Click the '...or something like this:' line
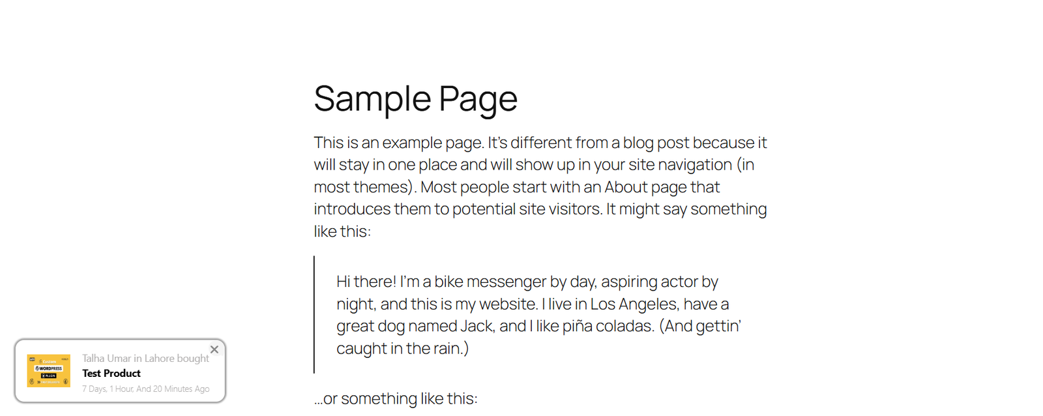Viewport: 1043px width, 416px height. coord(396,398)
